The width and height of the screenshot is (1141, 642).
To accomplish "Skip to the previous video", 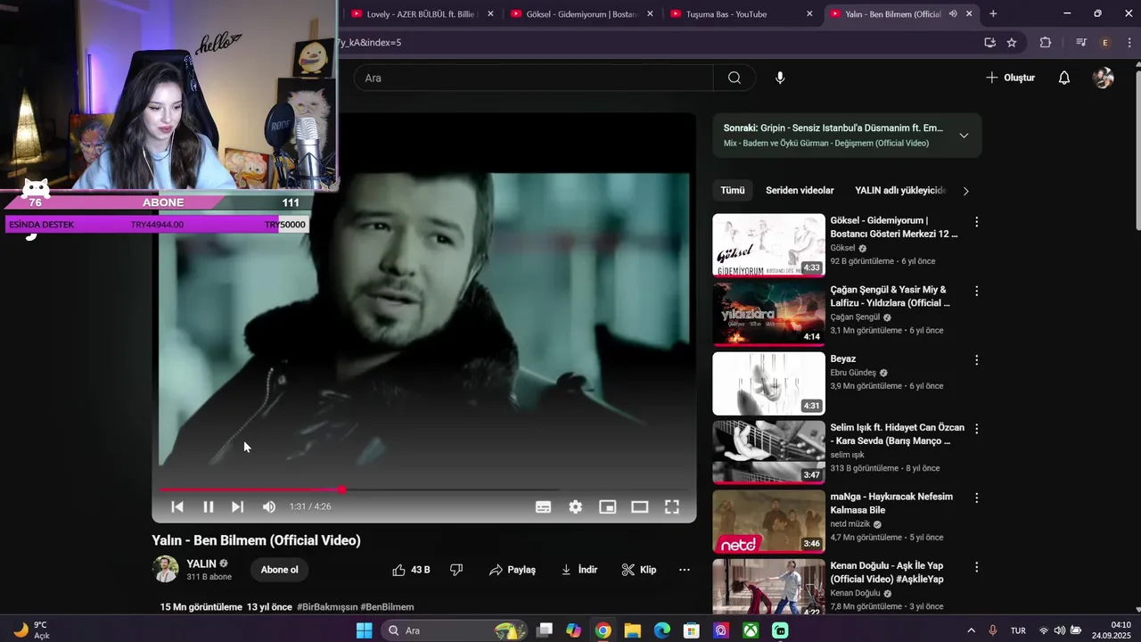I will point(177,506).
